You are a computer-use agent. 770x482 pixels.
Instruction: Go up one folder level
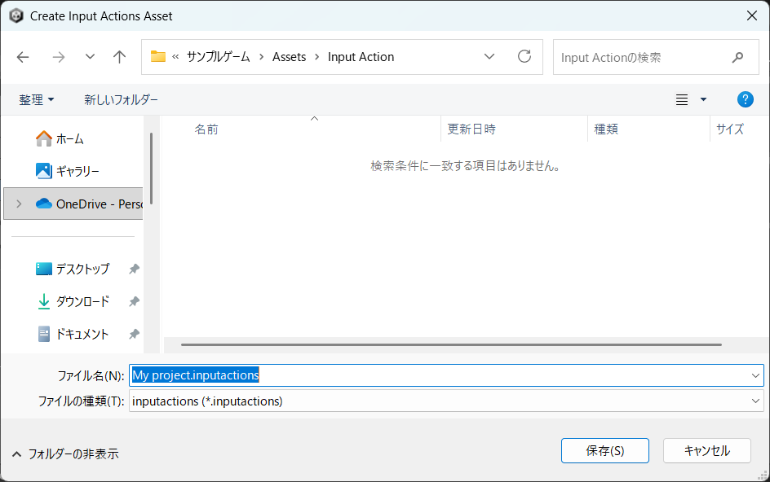pos(120,57)
